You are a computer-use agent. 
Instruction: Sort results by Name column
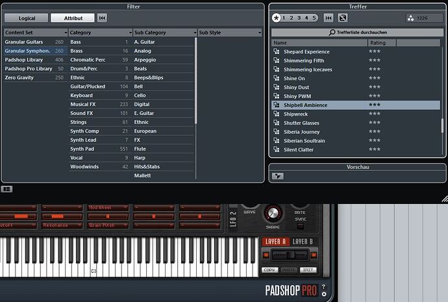pos(319,43)
